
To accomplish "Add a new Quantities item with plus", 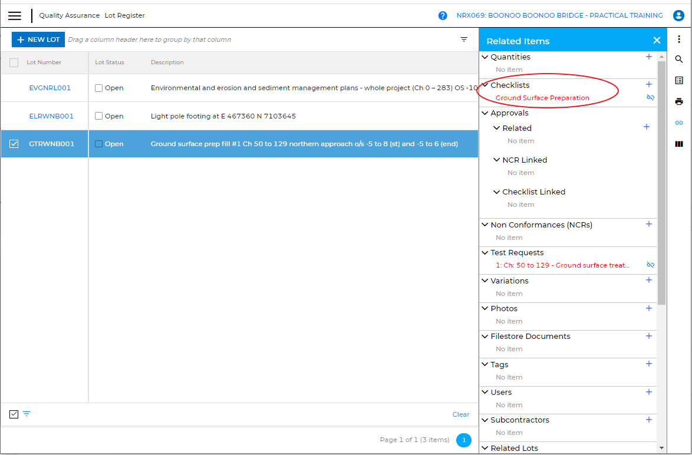I will pos(649,57).
